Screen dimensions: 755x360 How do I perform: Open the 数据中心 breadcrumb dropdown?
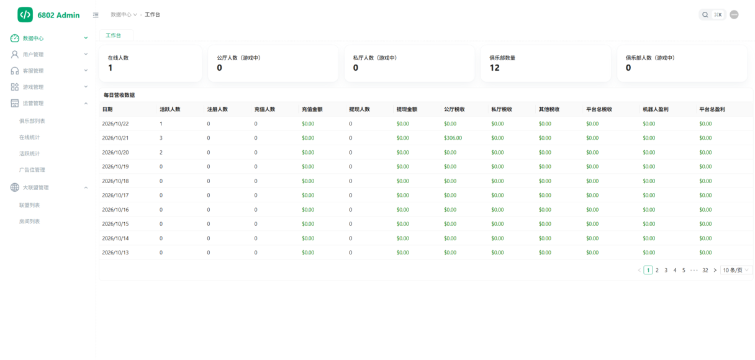pos(124,14)
